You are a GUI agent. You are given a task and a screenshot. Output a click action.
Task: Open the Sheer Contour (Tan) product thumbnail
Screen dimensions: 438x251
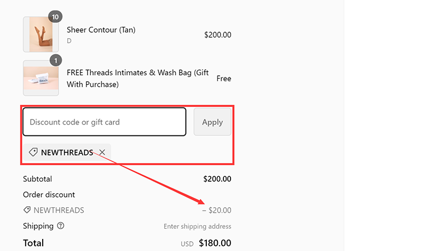coord(41,35)
